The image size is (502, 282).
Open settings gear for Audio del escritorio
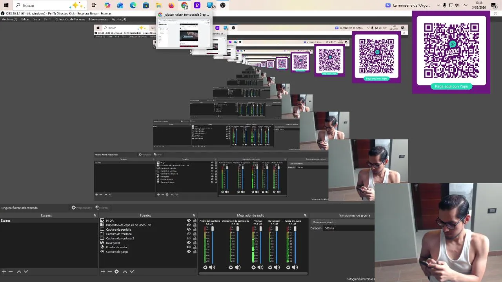pyautogui.click(x=205, y=268)
